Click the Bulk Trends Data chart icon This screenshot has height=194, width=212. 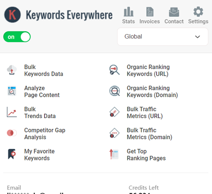click(x=12, y=112)
